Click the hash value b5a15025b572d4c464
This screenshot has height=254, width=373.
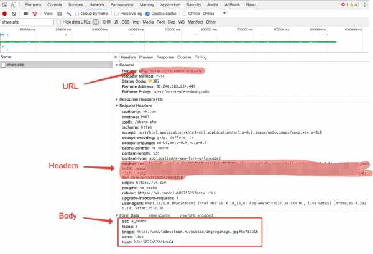tap(154, 242)
